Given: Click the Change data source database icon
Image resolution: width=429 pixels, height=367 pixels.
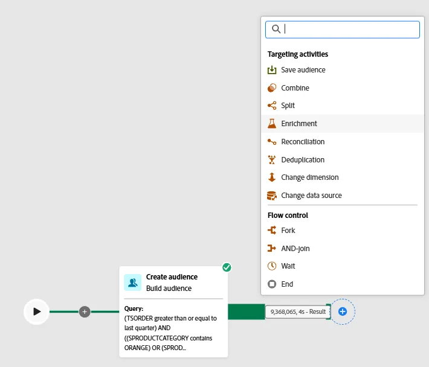Looking at the screenshot, I should [272, 196].
